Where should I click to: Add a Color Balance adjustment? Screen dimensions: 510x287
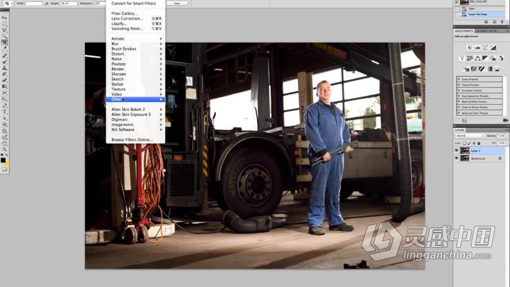click(477, 58)
